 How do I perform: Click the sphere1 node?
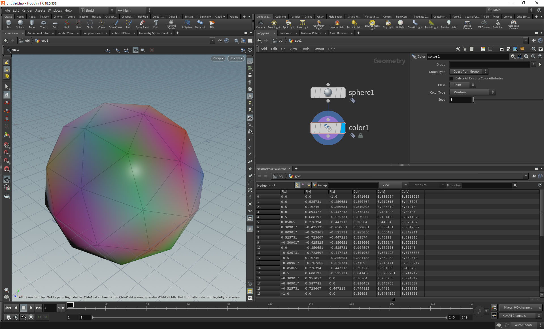(328, 93)
